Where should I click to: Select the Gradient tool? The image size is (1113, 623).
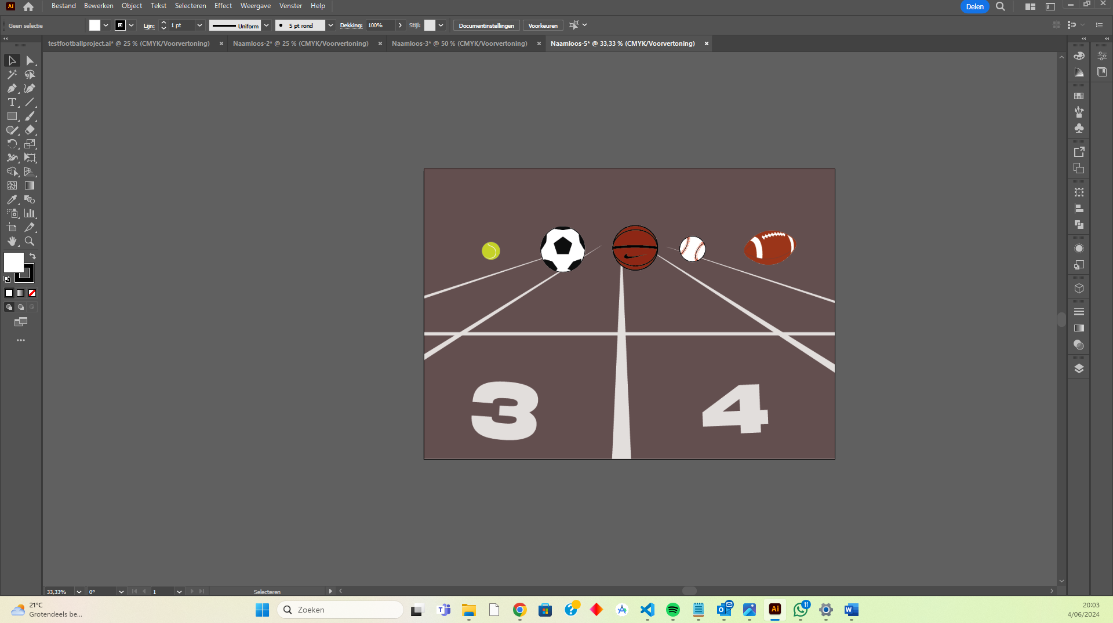coord(30,186)
